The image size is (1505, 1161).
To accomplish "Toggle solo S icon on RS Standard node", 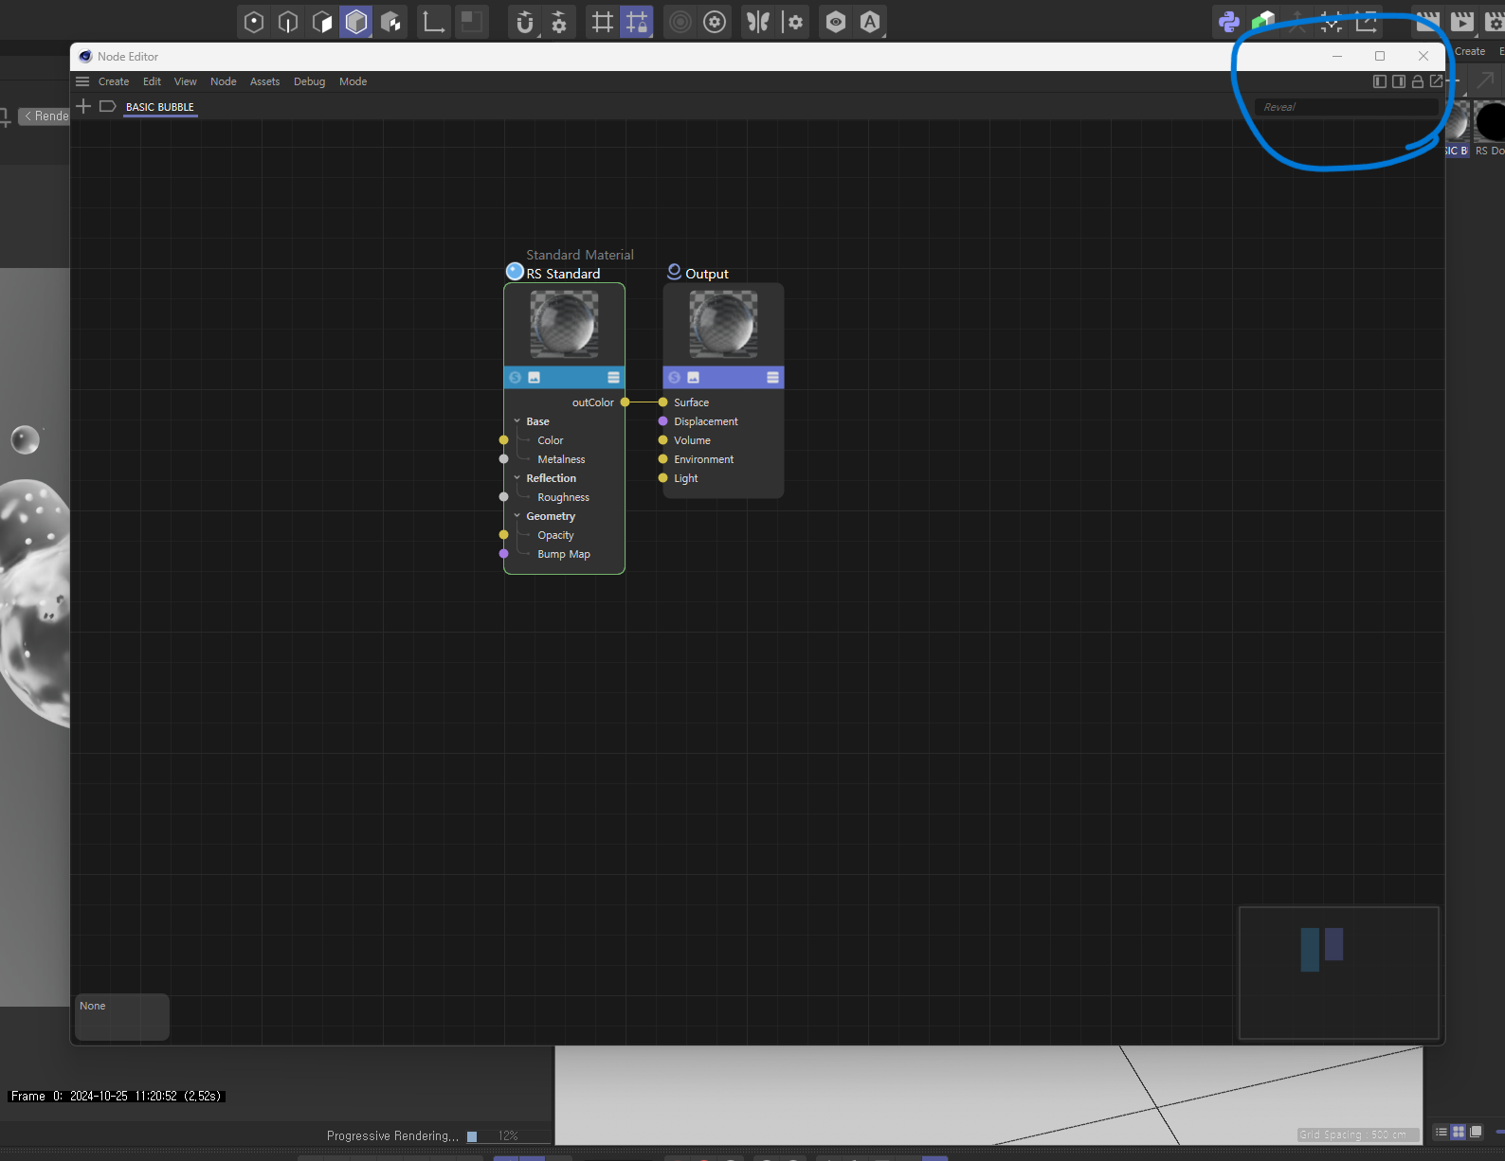I will pos(516,377).
